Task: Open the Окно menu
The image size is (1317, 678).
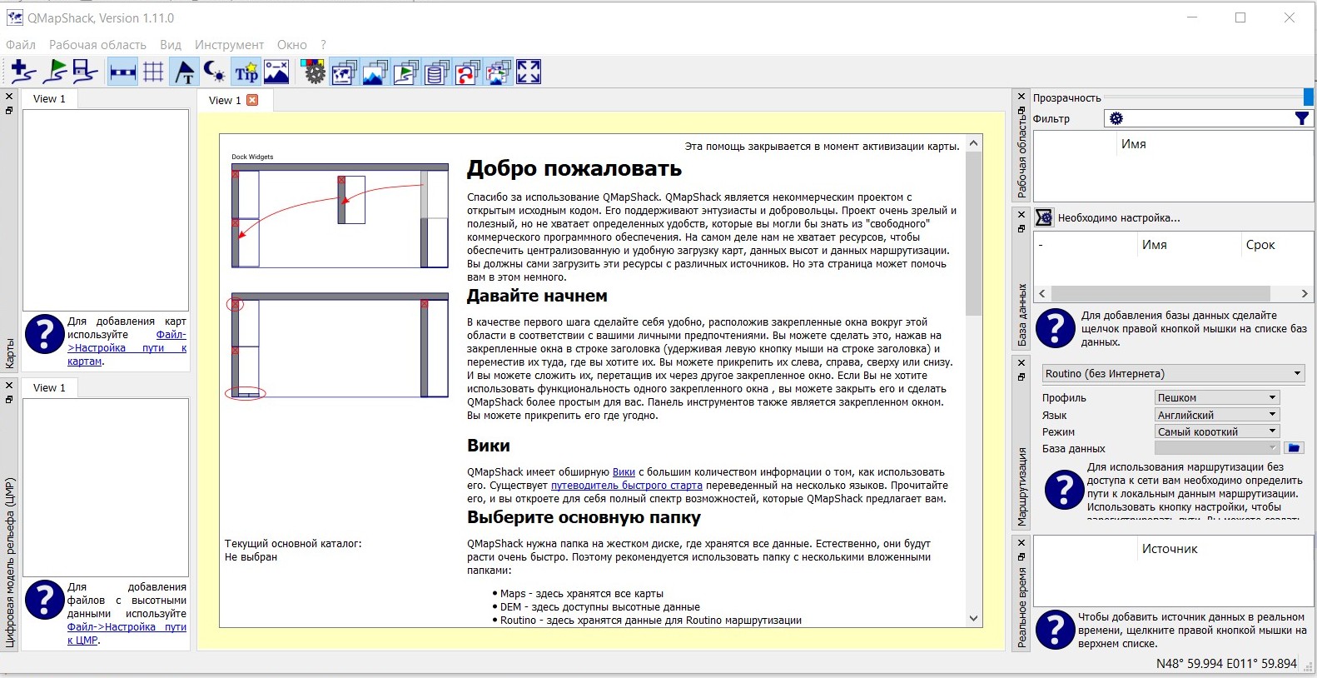Action: point(292,45)
